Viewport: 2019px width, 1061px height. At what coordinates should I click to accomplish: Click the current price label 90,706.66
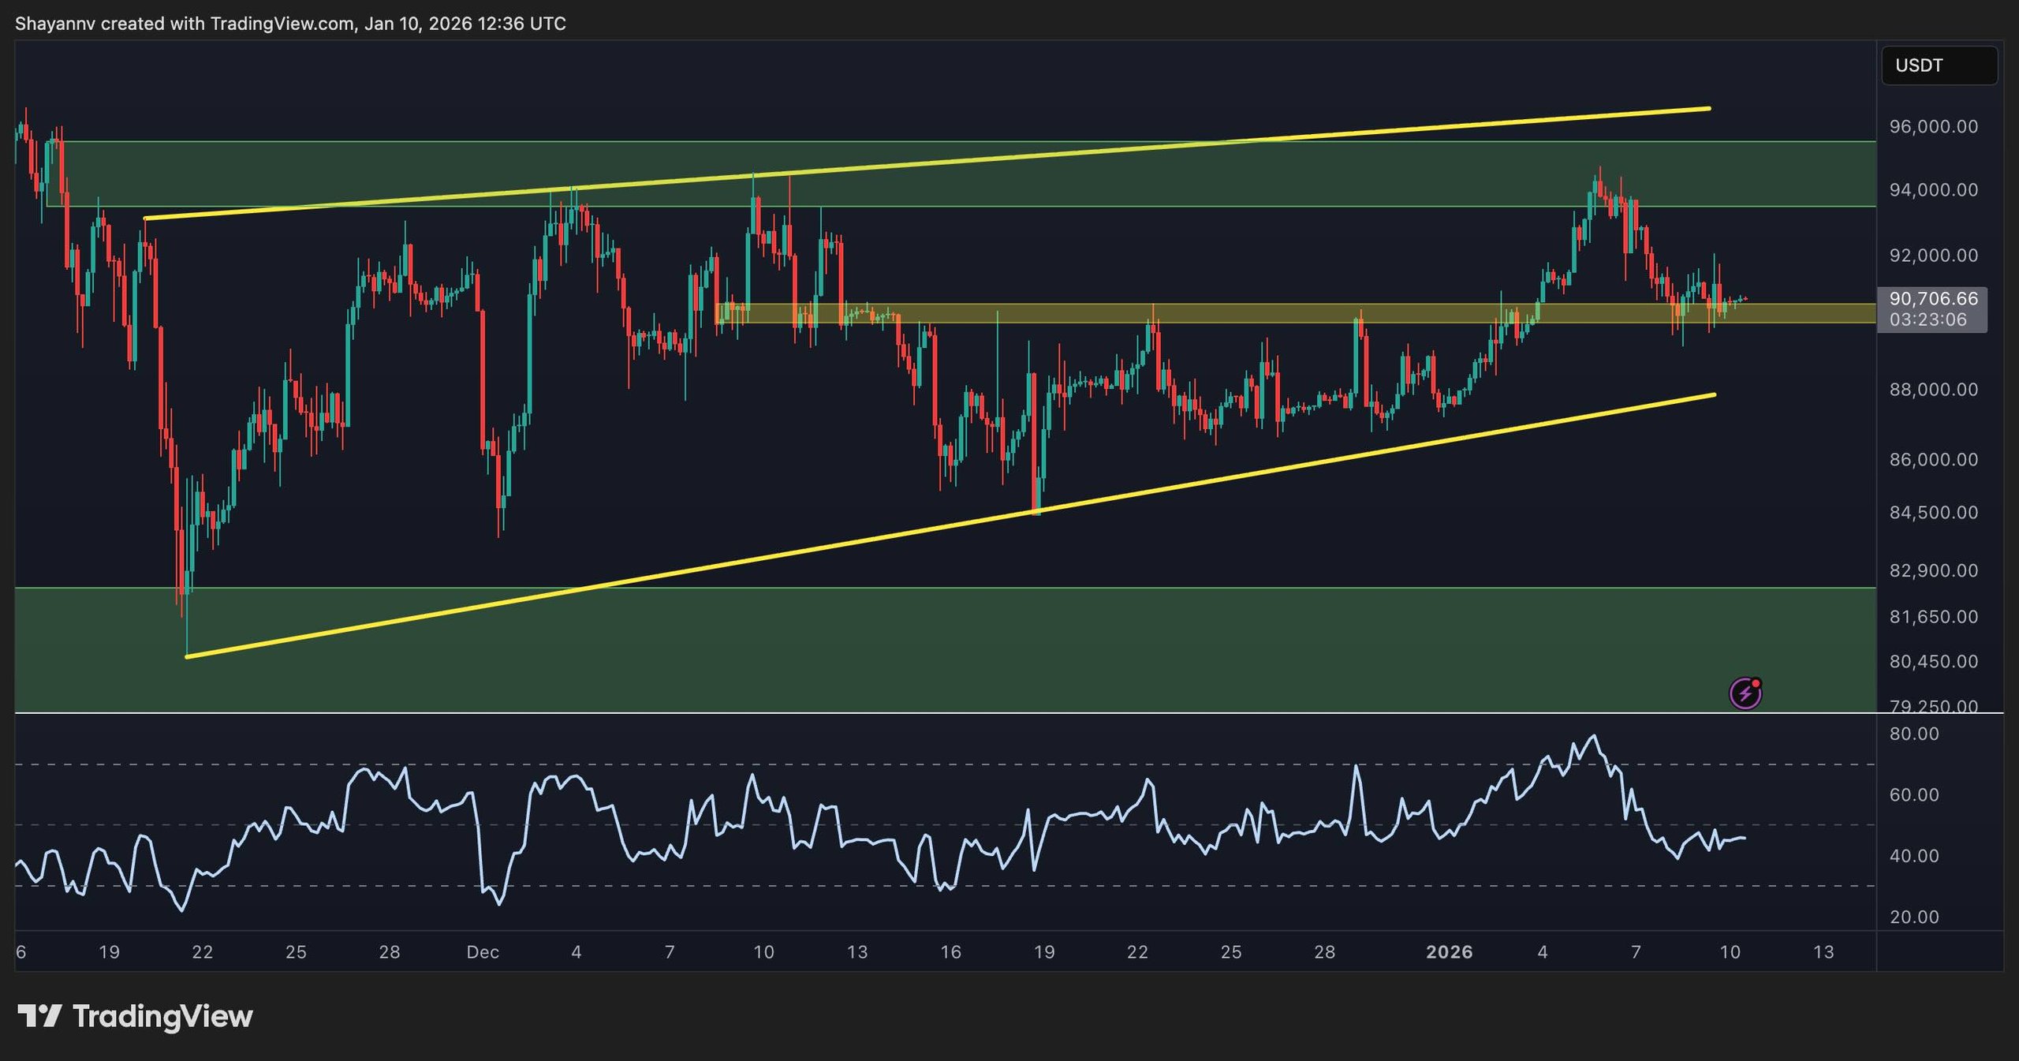coord(1933,299)
